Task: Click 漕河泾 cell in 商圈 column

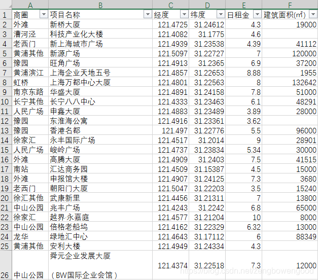Action: coord(30,34)
